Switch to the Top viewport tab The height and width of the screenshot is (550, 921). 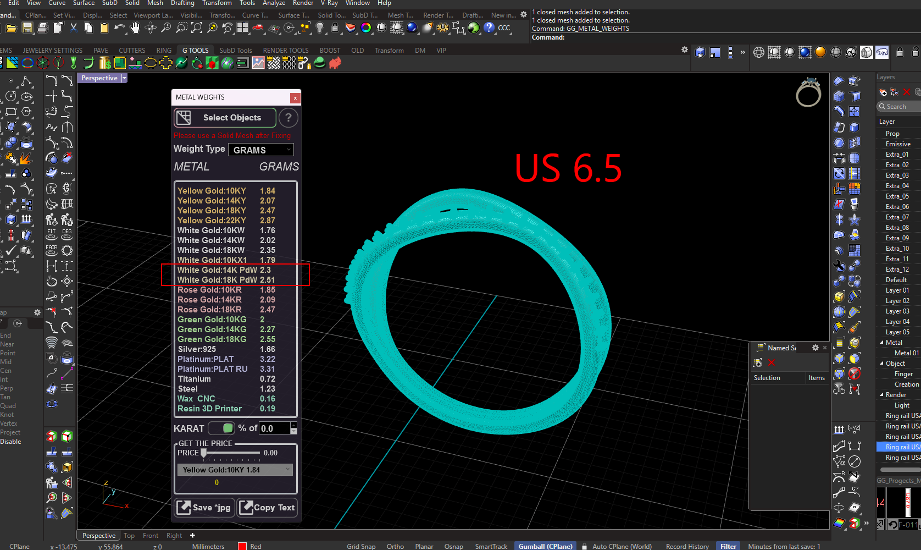(129, 536)
